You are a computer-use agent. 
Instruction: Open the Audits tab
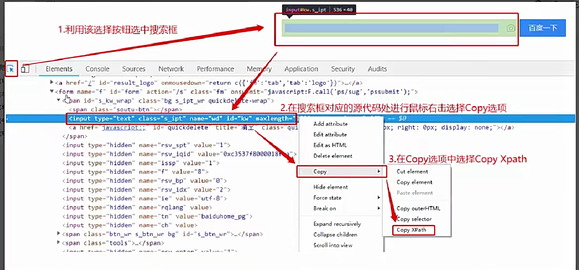coord(378,69)
